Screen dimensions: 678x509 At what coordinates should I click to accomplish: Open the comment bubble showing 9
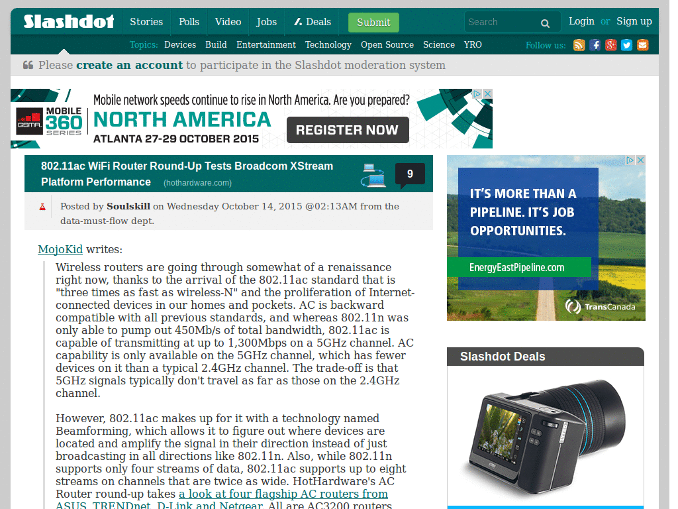410,173
